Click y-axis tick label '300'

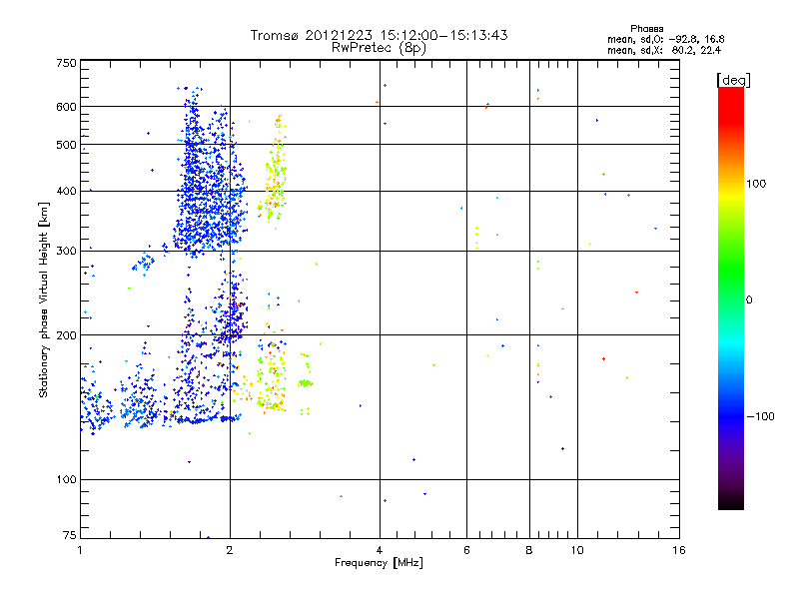66,252
